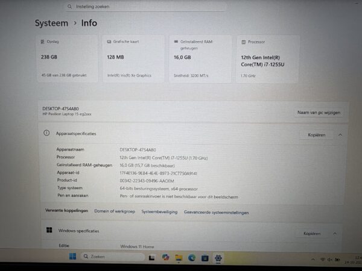This screenshot has width=362, height=271.
Task: Open Microsoft Store from the taskbar
Action: coord(205,258)
